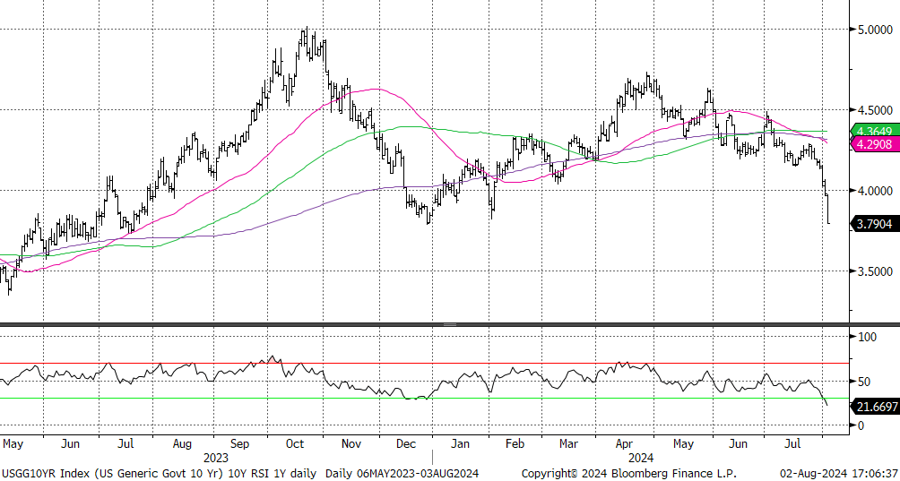900x481 pixels.
Task: Select the 4.5000 y-axis gridline label
Action: click(x=872, y=110)
